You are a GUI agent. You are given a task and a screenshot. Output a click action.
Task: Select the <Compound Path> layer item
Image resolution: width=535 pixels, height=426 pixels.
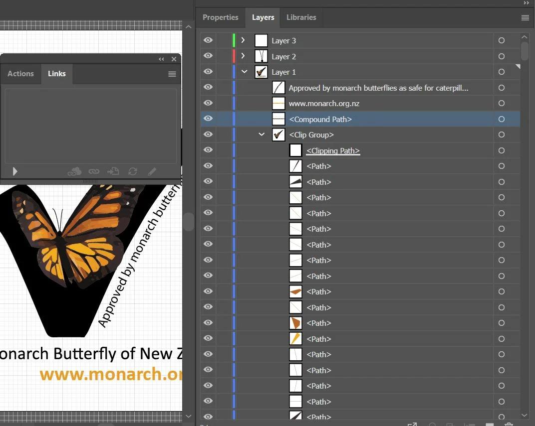click(320, 120)
